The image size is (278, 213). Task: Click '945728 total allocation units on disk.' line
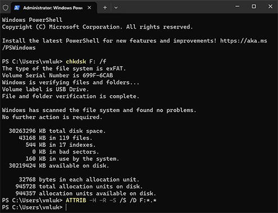point(79,187)
